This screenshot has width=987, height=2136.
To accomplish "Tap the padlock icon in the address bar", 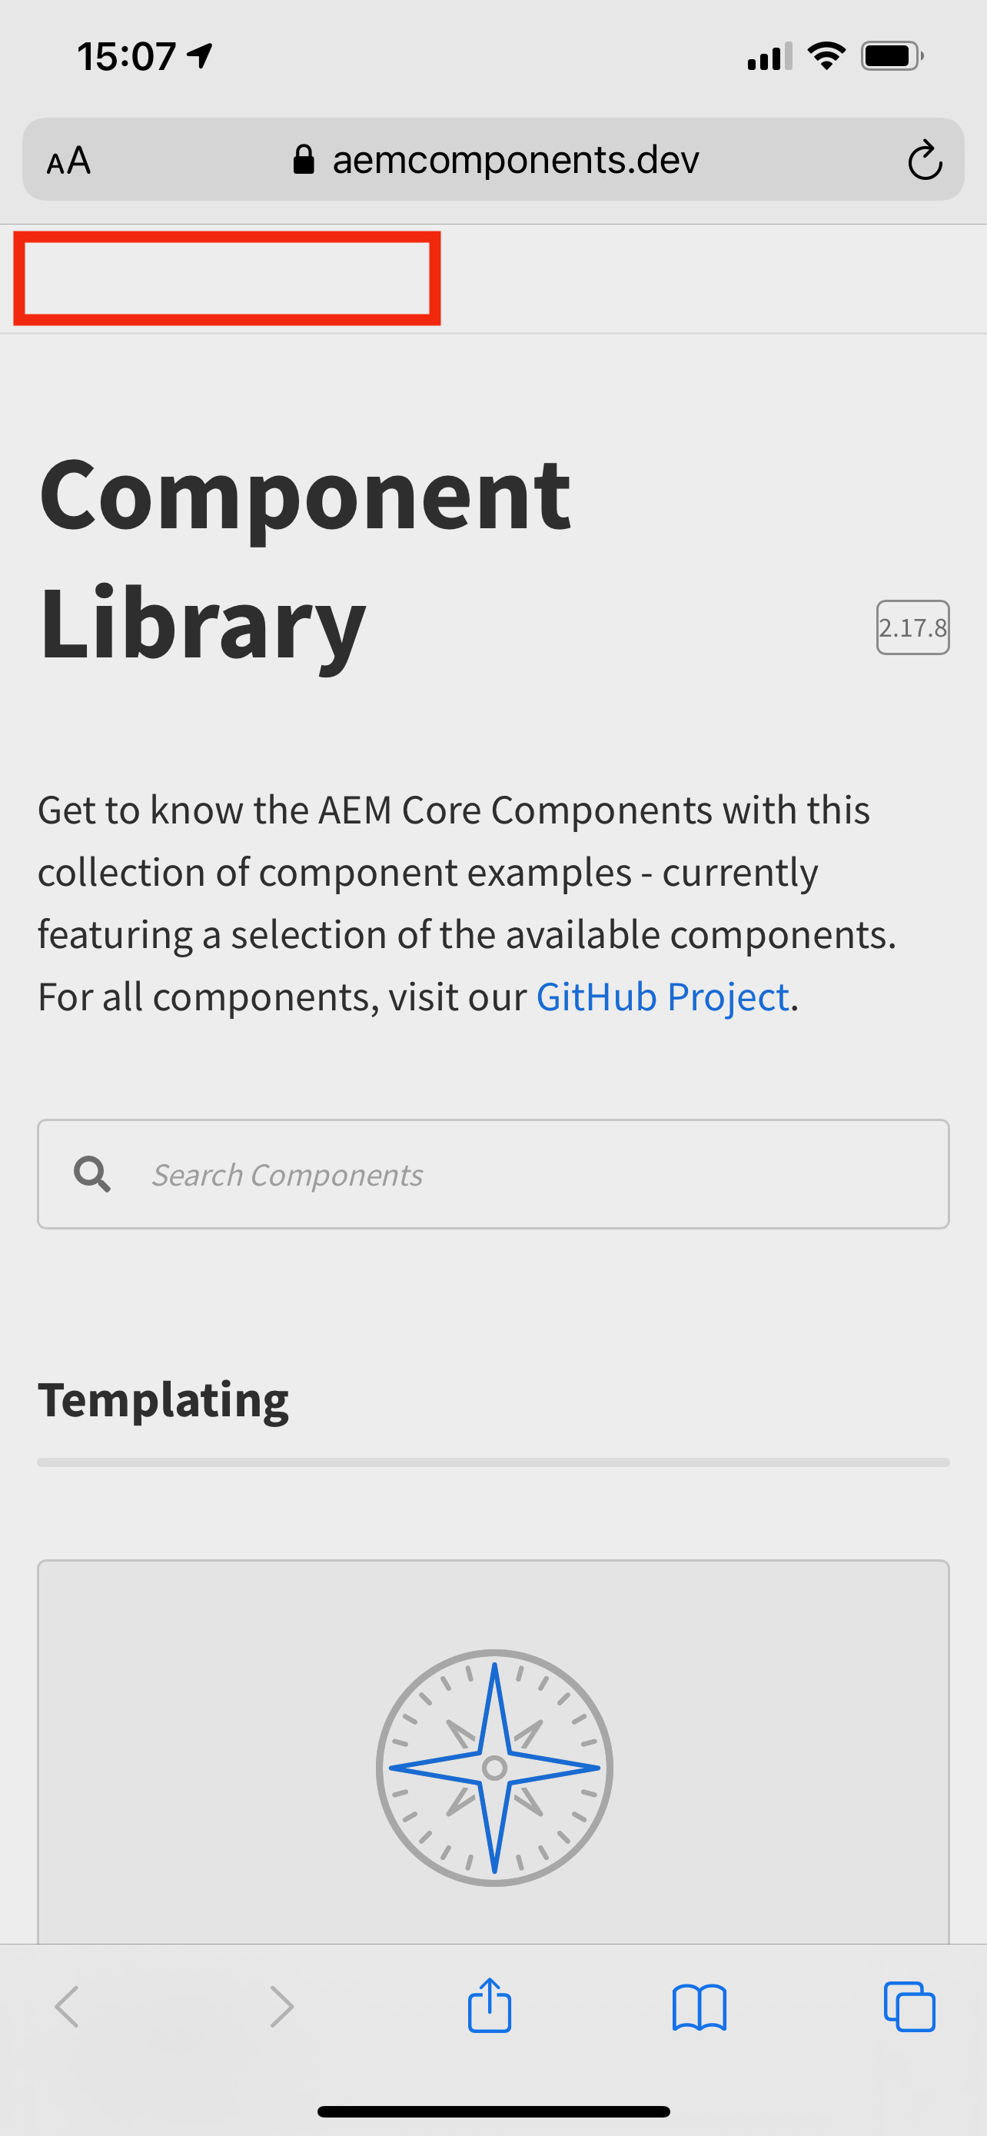I will 304,158.
